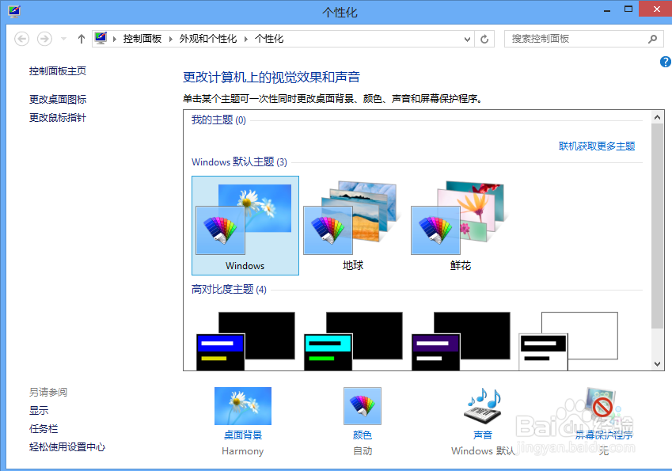672x471 pixels.
Task: Click 外观和个性化 in the breadcrumb path
Action: click(x=208, y=39)
